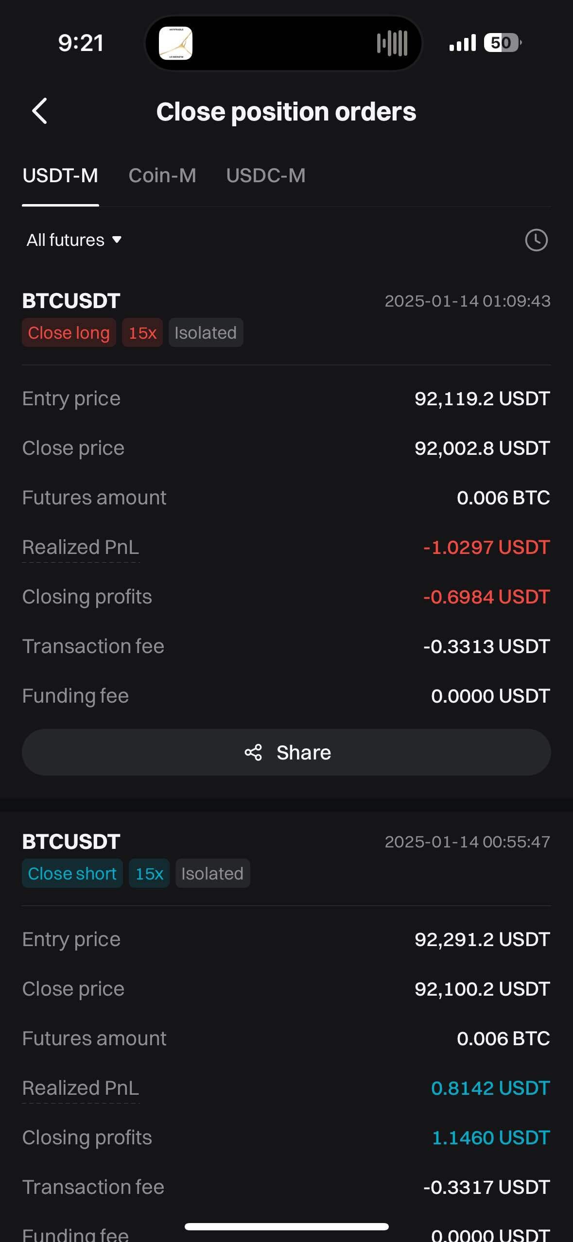
Task: Tap the battery indicator in status bar
Action: tap(502, 43)
